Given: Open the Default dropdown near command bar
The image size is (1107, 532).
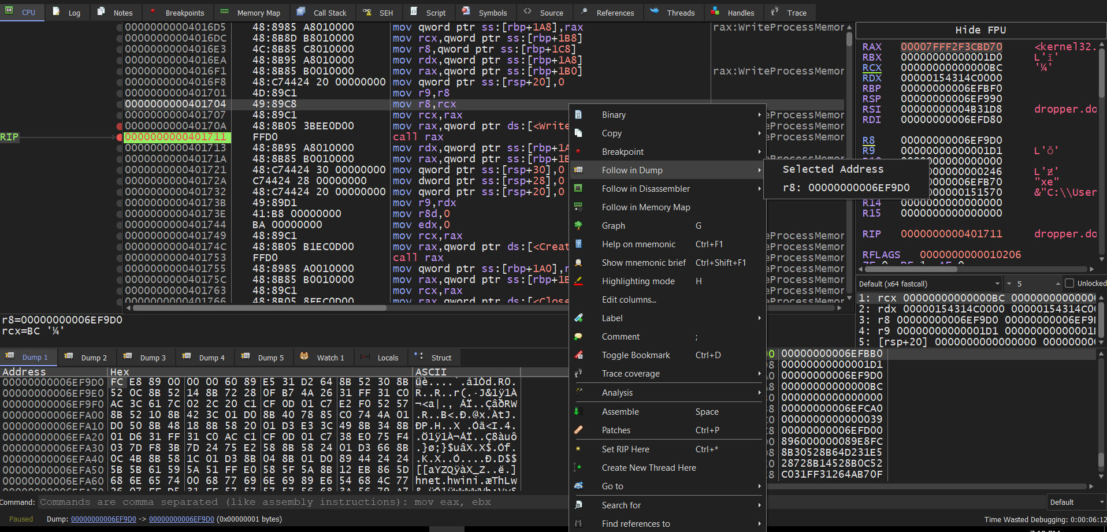Looking at the screenshot, I should tap(1076, 503).
